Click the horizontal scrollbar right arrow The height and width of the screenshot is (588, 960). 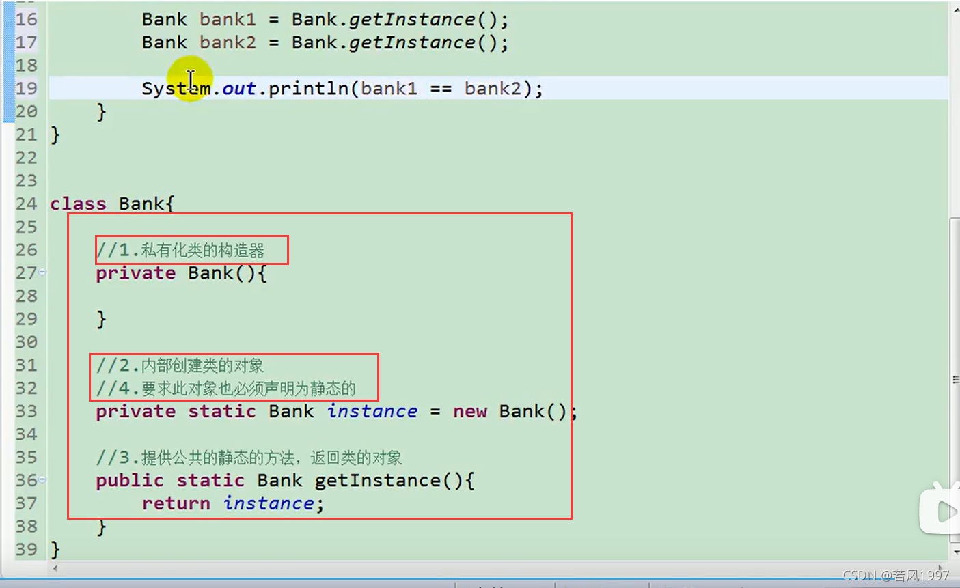click(941, 568)
